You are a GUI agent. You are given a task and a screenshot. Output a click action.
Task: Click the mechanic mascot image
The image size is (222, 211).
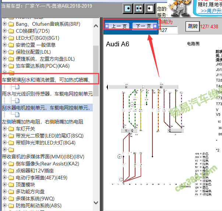click(x=179, y=8)
